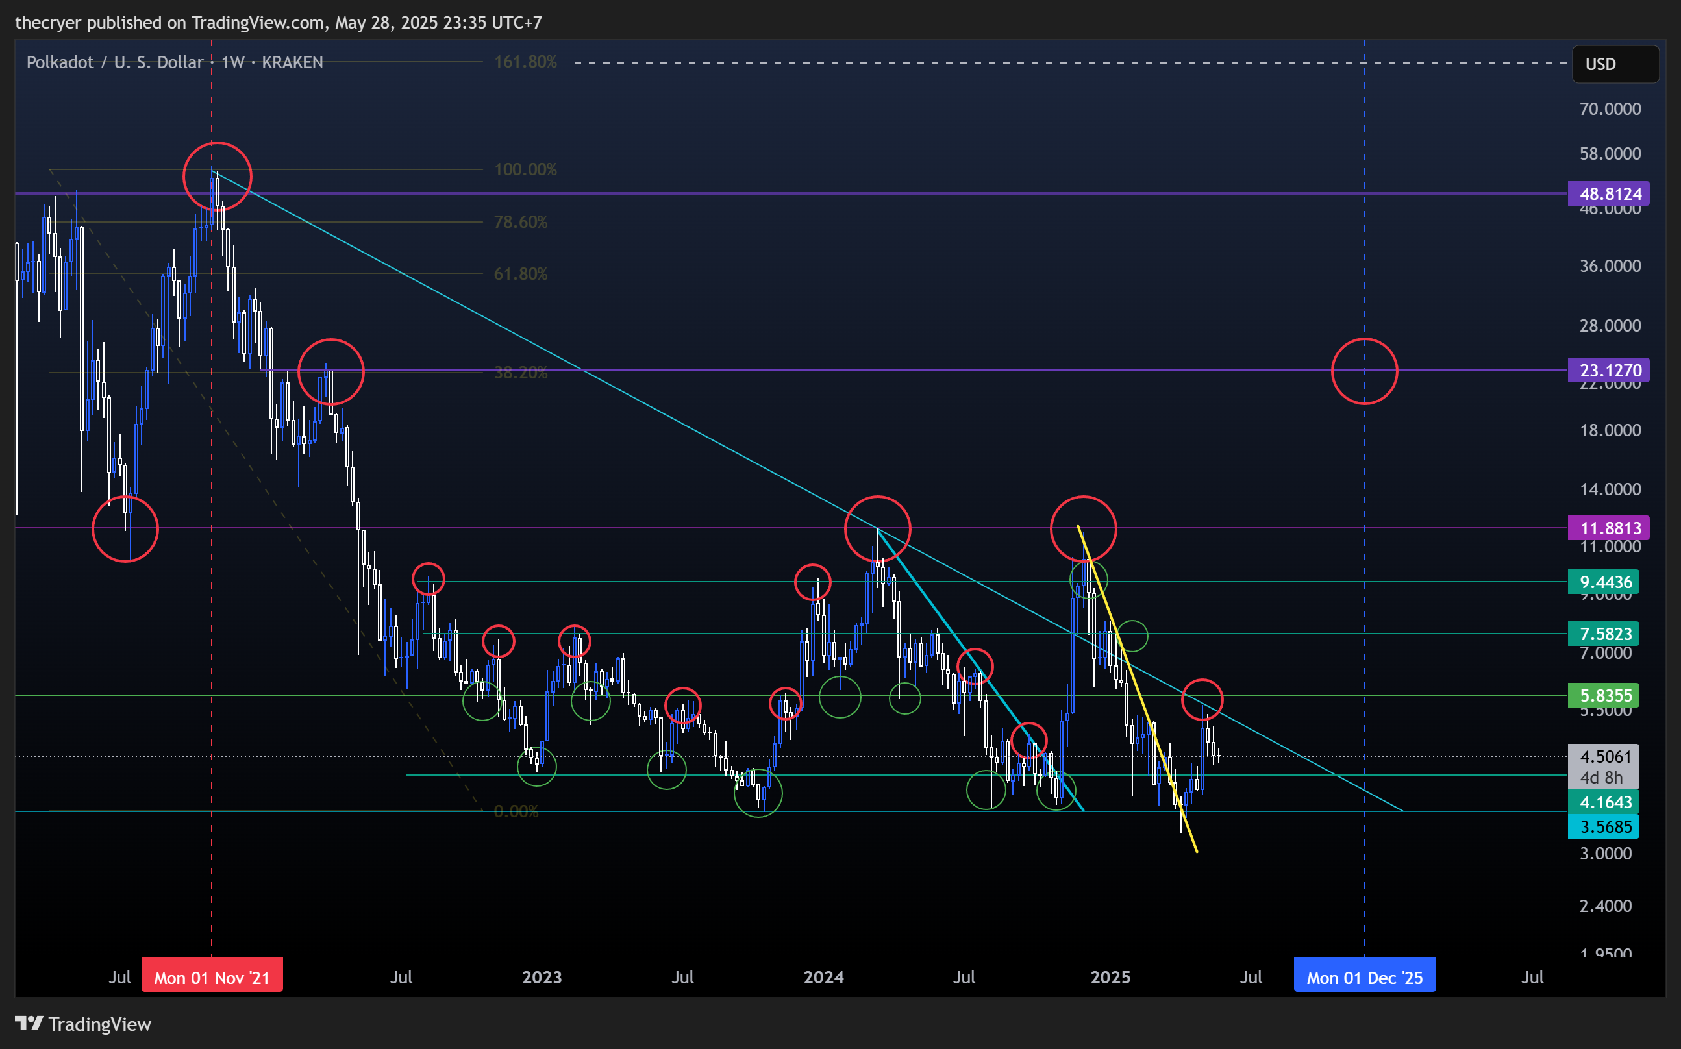Click the 28.0000 price axis label
The width and height of the screenshot is (1681, 1049).
(1610, 325)
